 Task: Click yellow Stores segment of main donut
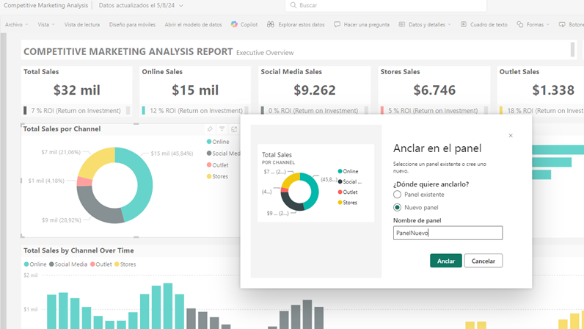[95, 161]
